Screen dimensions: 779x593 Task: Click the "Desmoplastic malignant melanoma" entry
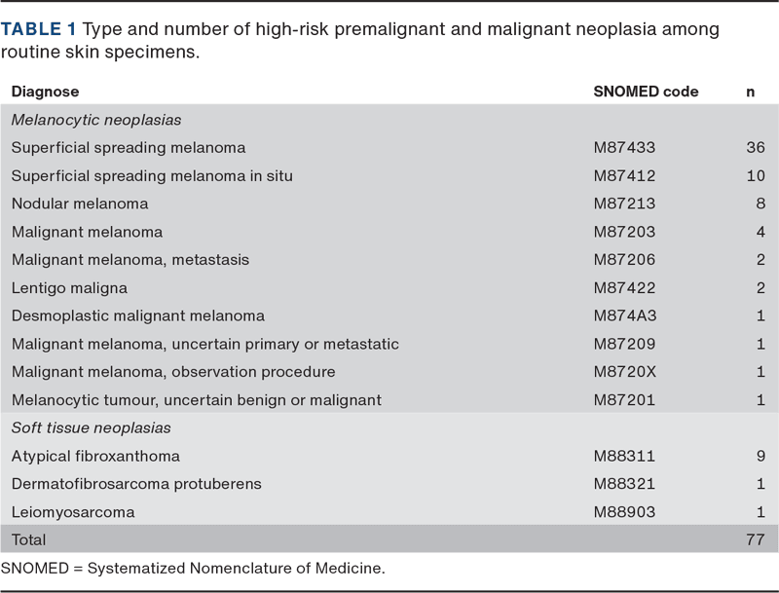point(138,316)
